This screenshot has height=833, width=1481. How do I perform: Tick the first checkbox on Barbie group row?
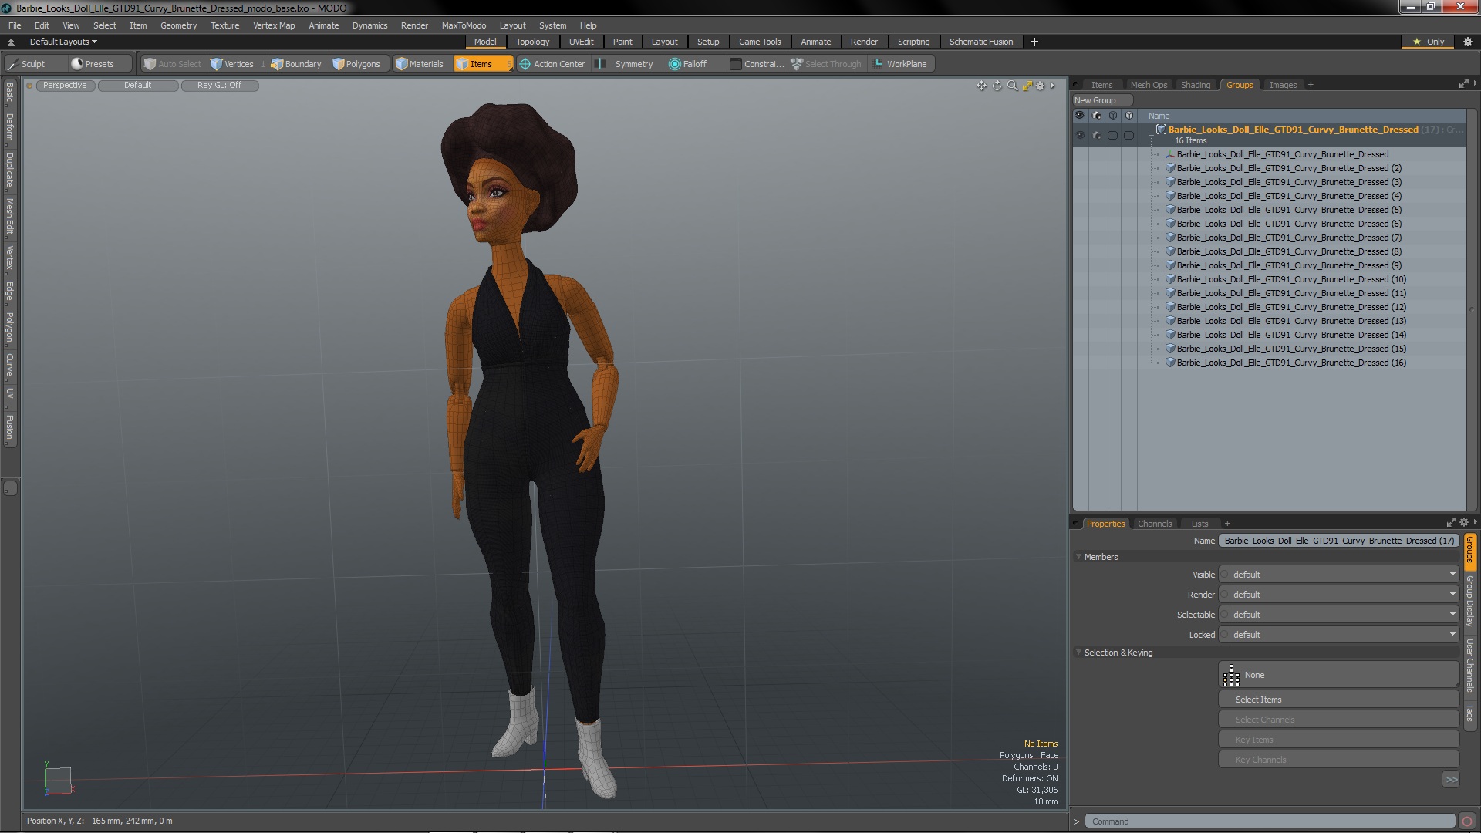(x=1112, y=135)
